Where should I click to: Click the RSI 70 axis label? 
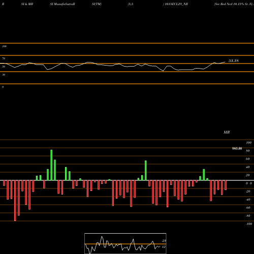pyautogui.click(x=4, y=58)
